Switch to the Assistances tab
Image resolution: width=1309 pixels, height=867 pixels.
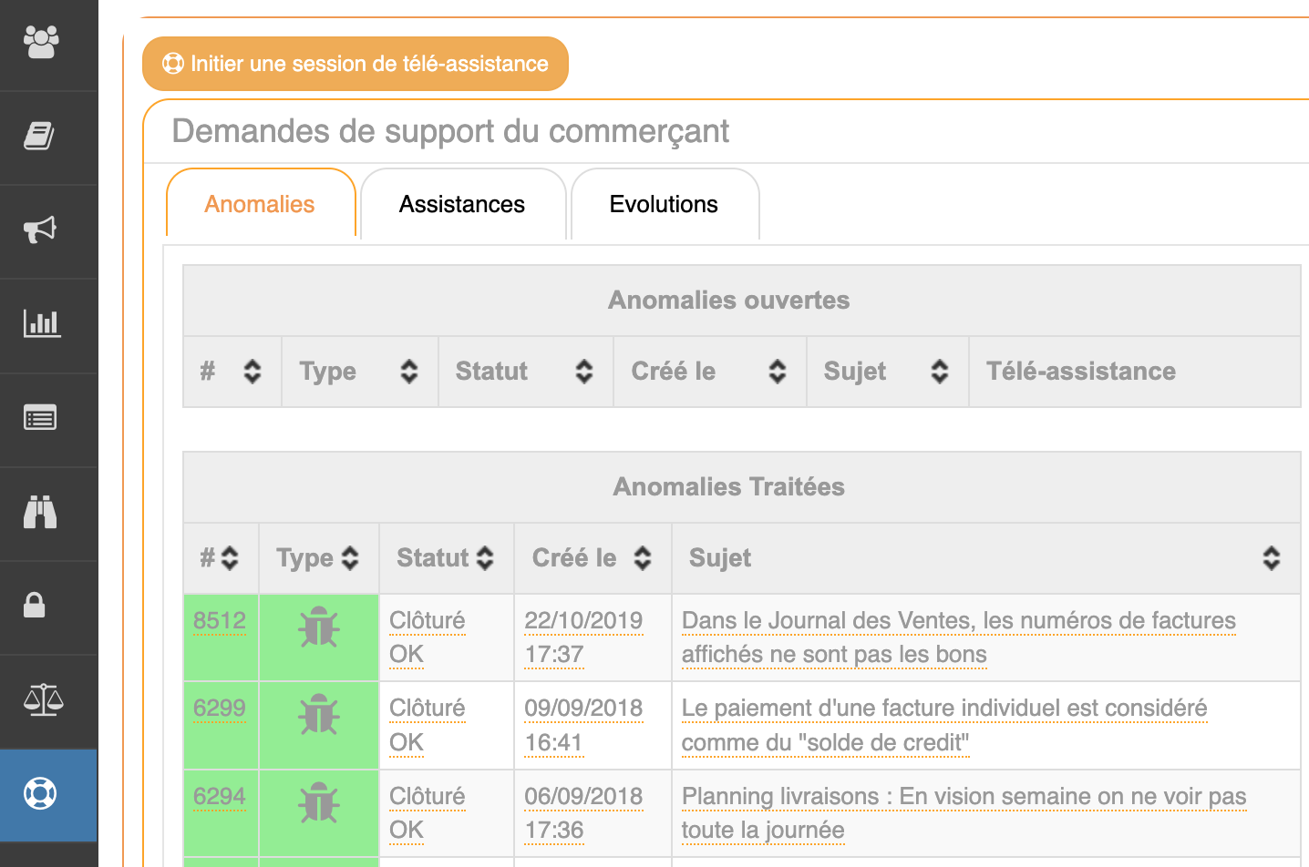click(x=462, y=205)
